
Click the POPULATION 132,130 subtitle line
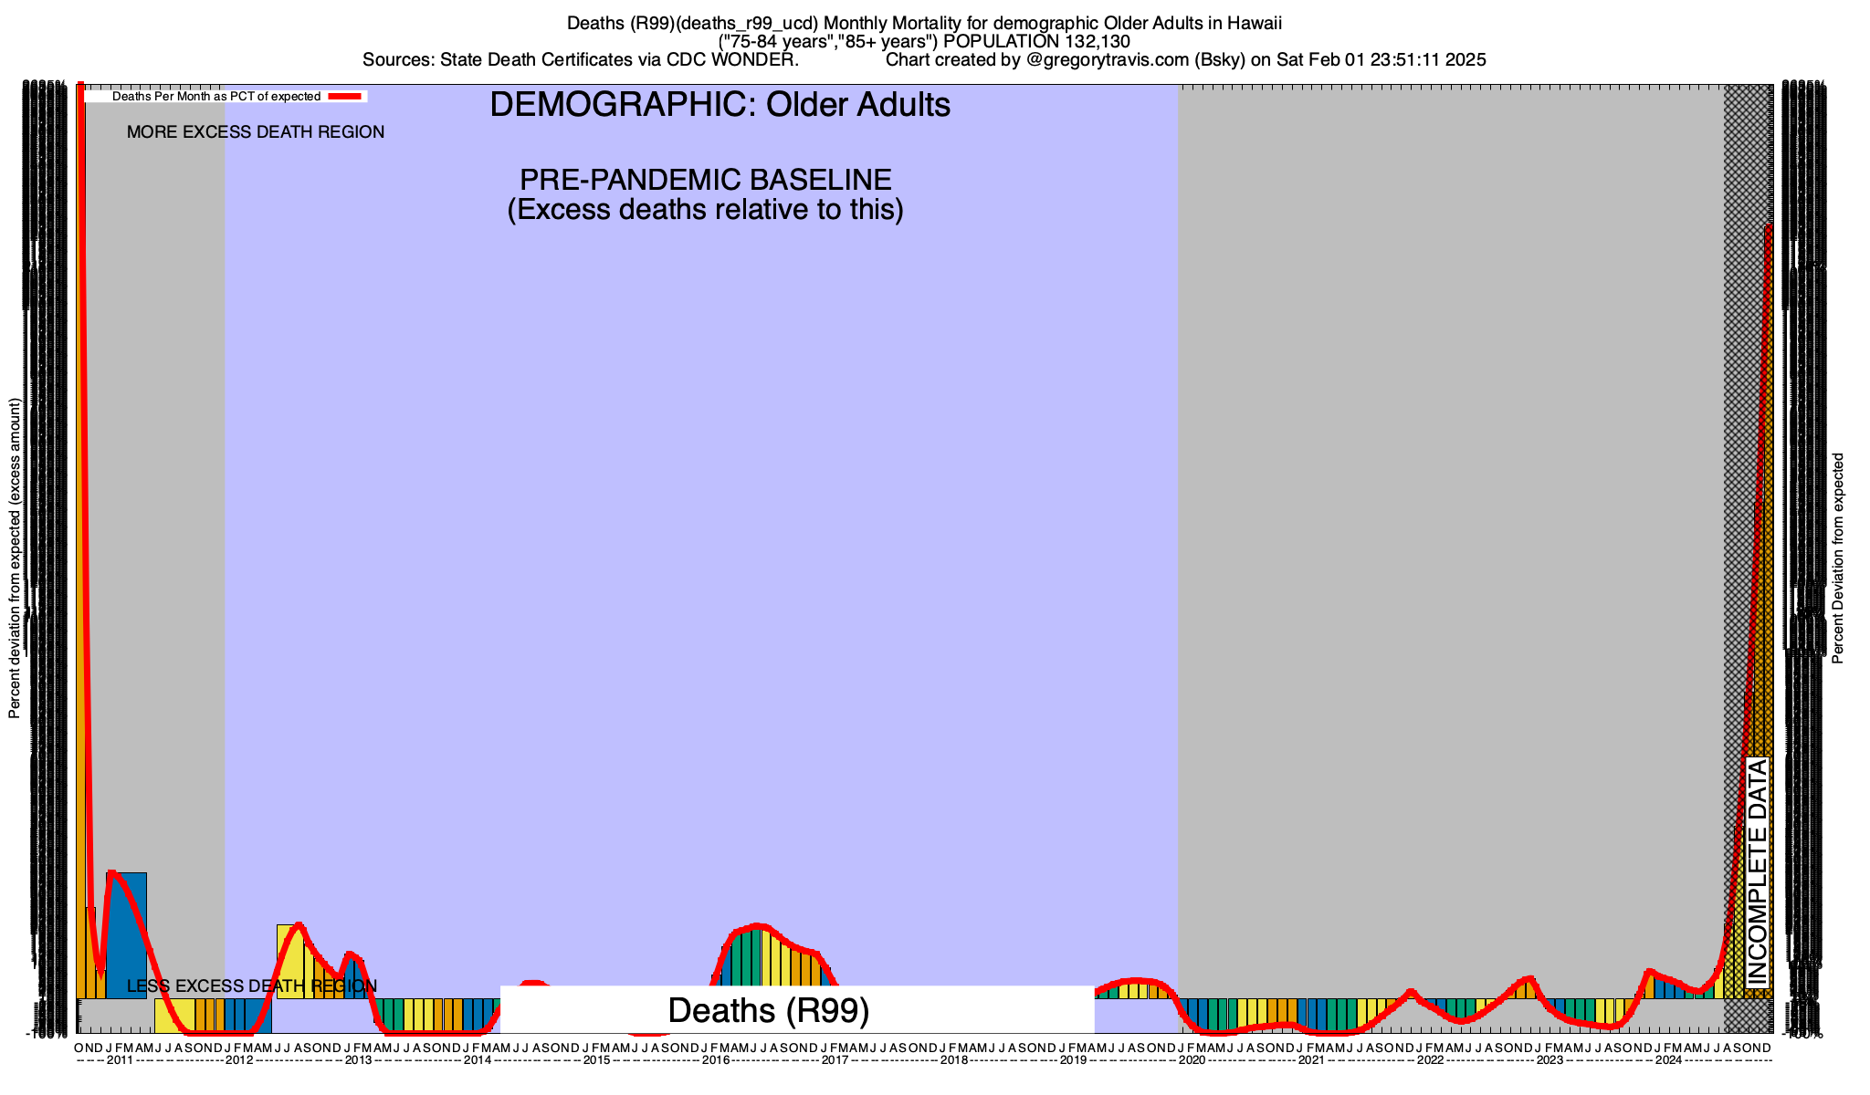[x=924, y=41]
